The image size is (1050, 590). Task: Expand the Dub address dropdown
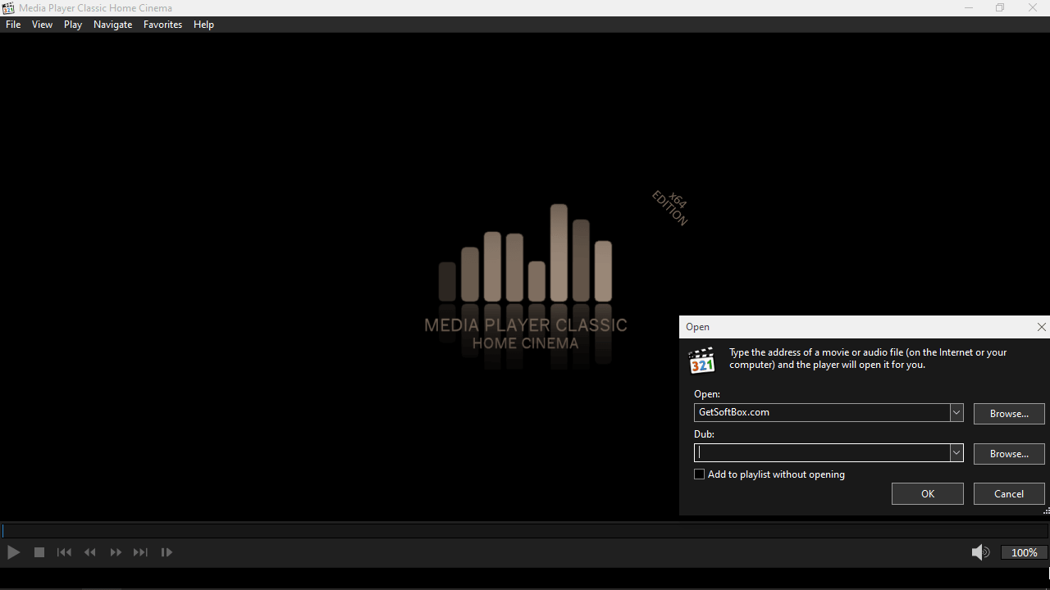956,452
